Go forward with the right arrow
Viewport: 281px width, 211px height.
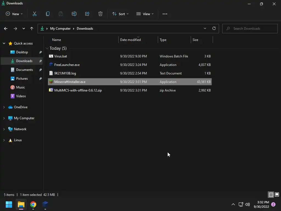(15, 29)
